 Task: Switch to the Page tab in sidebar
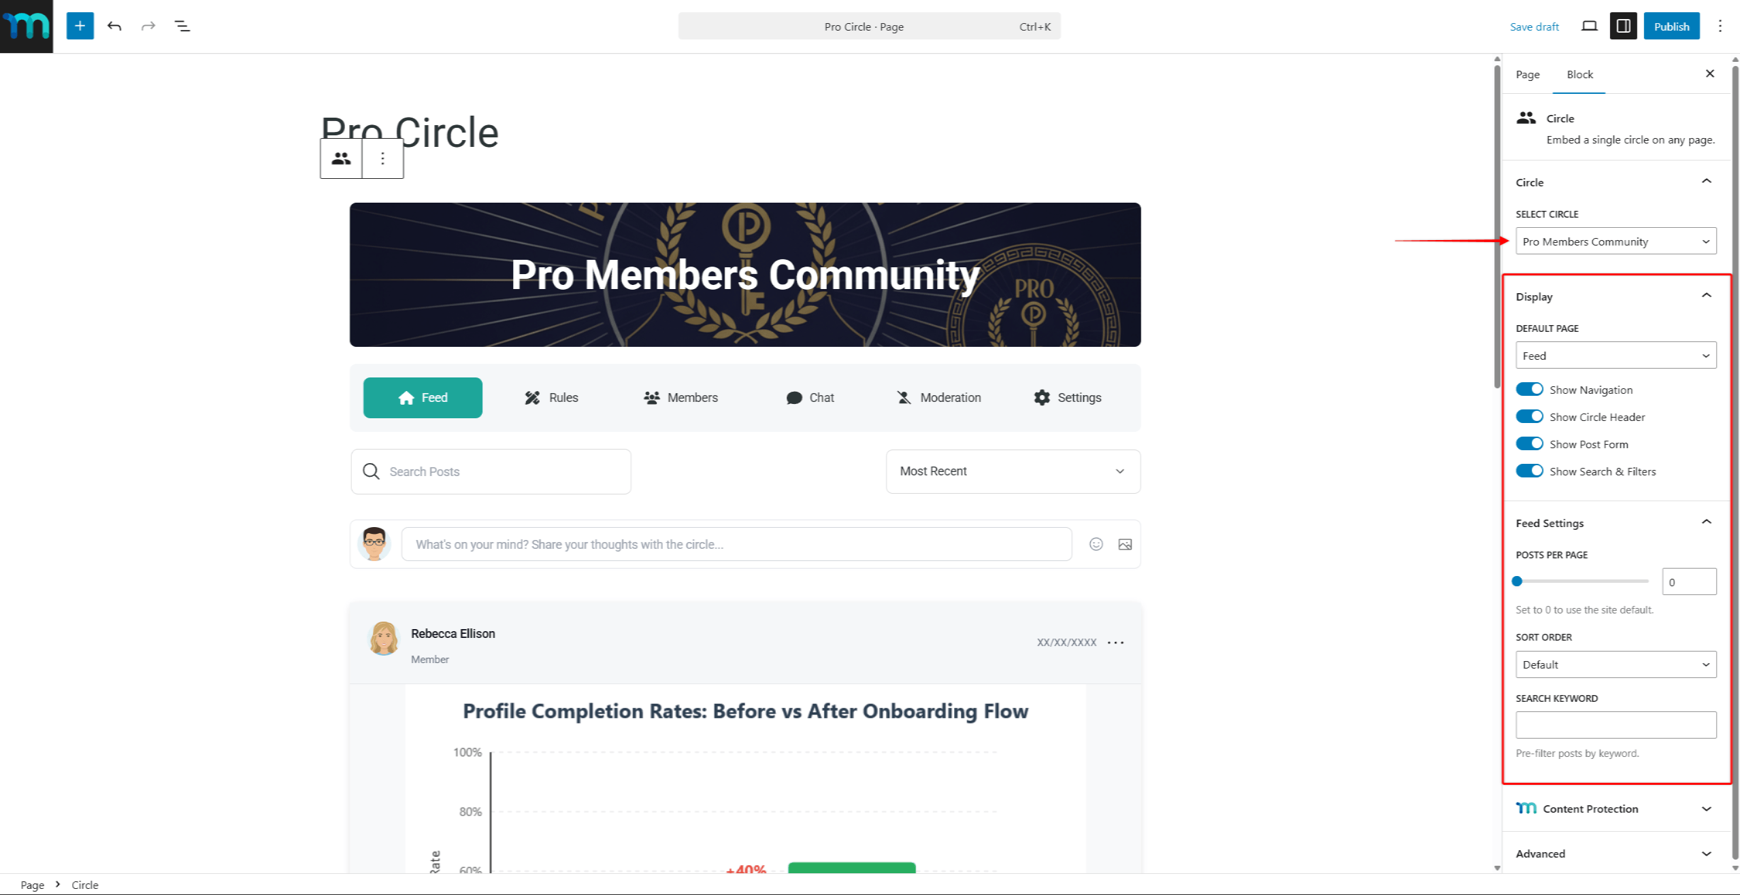(x=1528, y=74)
